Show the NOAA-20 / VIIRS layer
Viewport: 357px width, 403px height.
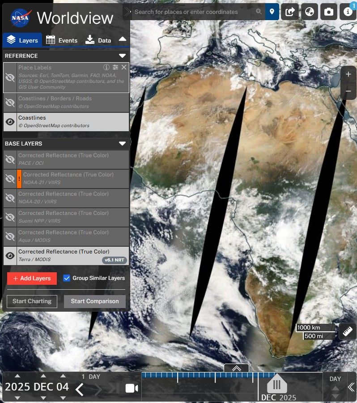coord(10,198)
